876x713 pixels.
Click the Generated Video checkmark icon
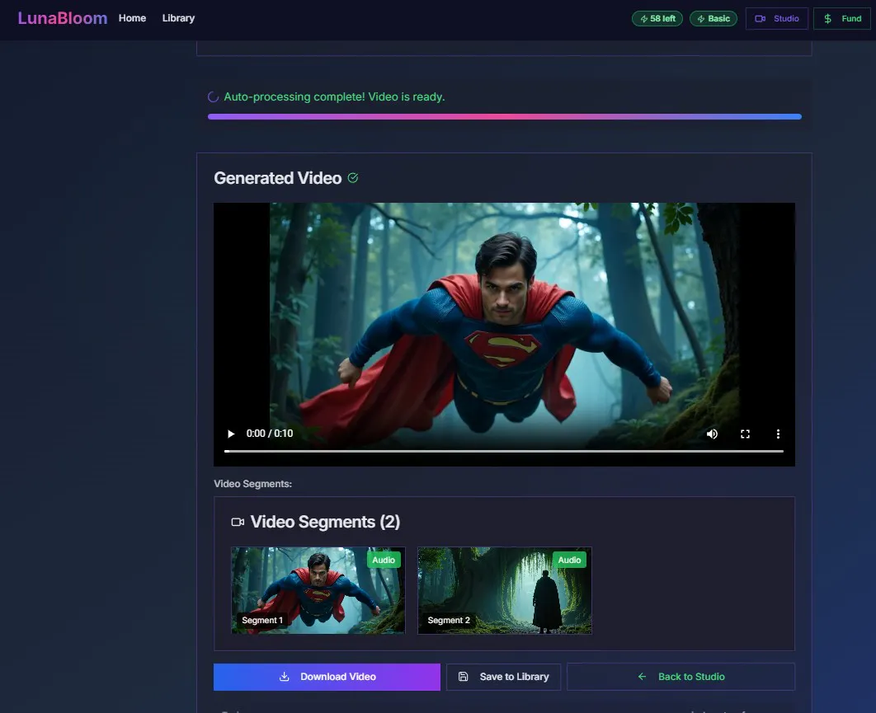click(352, 178)
